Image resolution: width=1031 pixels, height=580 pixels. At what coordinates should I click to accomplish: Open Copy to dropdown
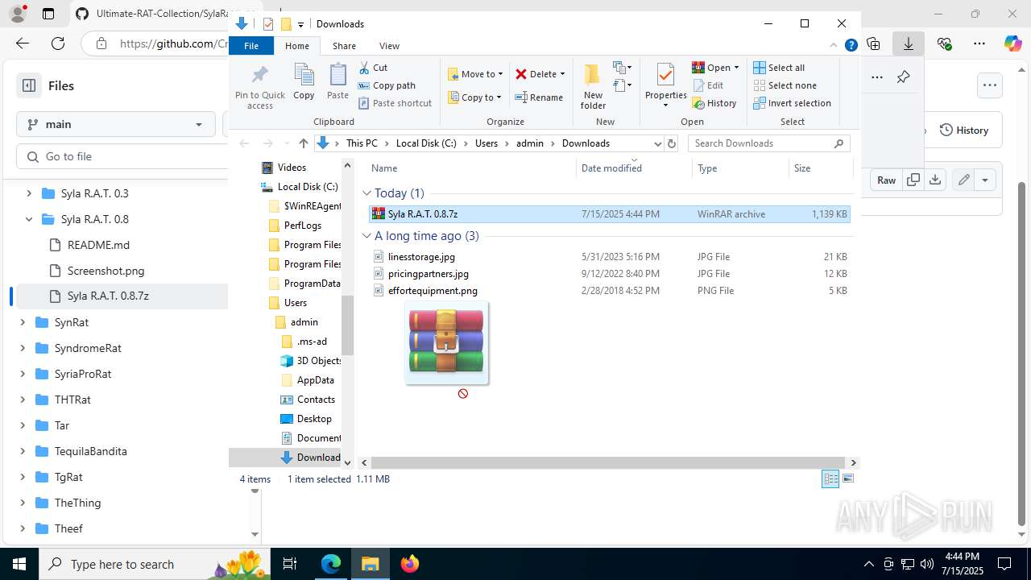click(x=474, y=97)
